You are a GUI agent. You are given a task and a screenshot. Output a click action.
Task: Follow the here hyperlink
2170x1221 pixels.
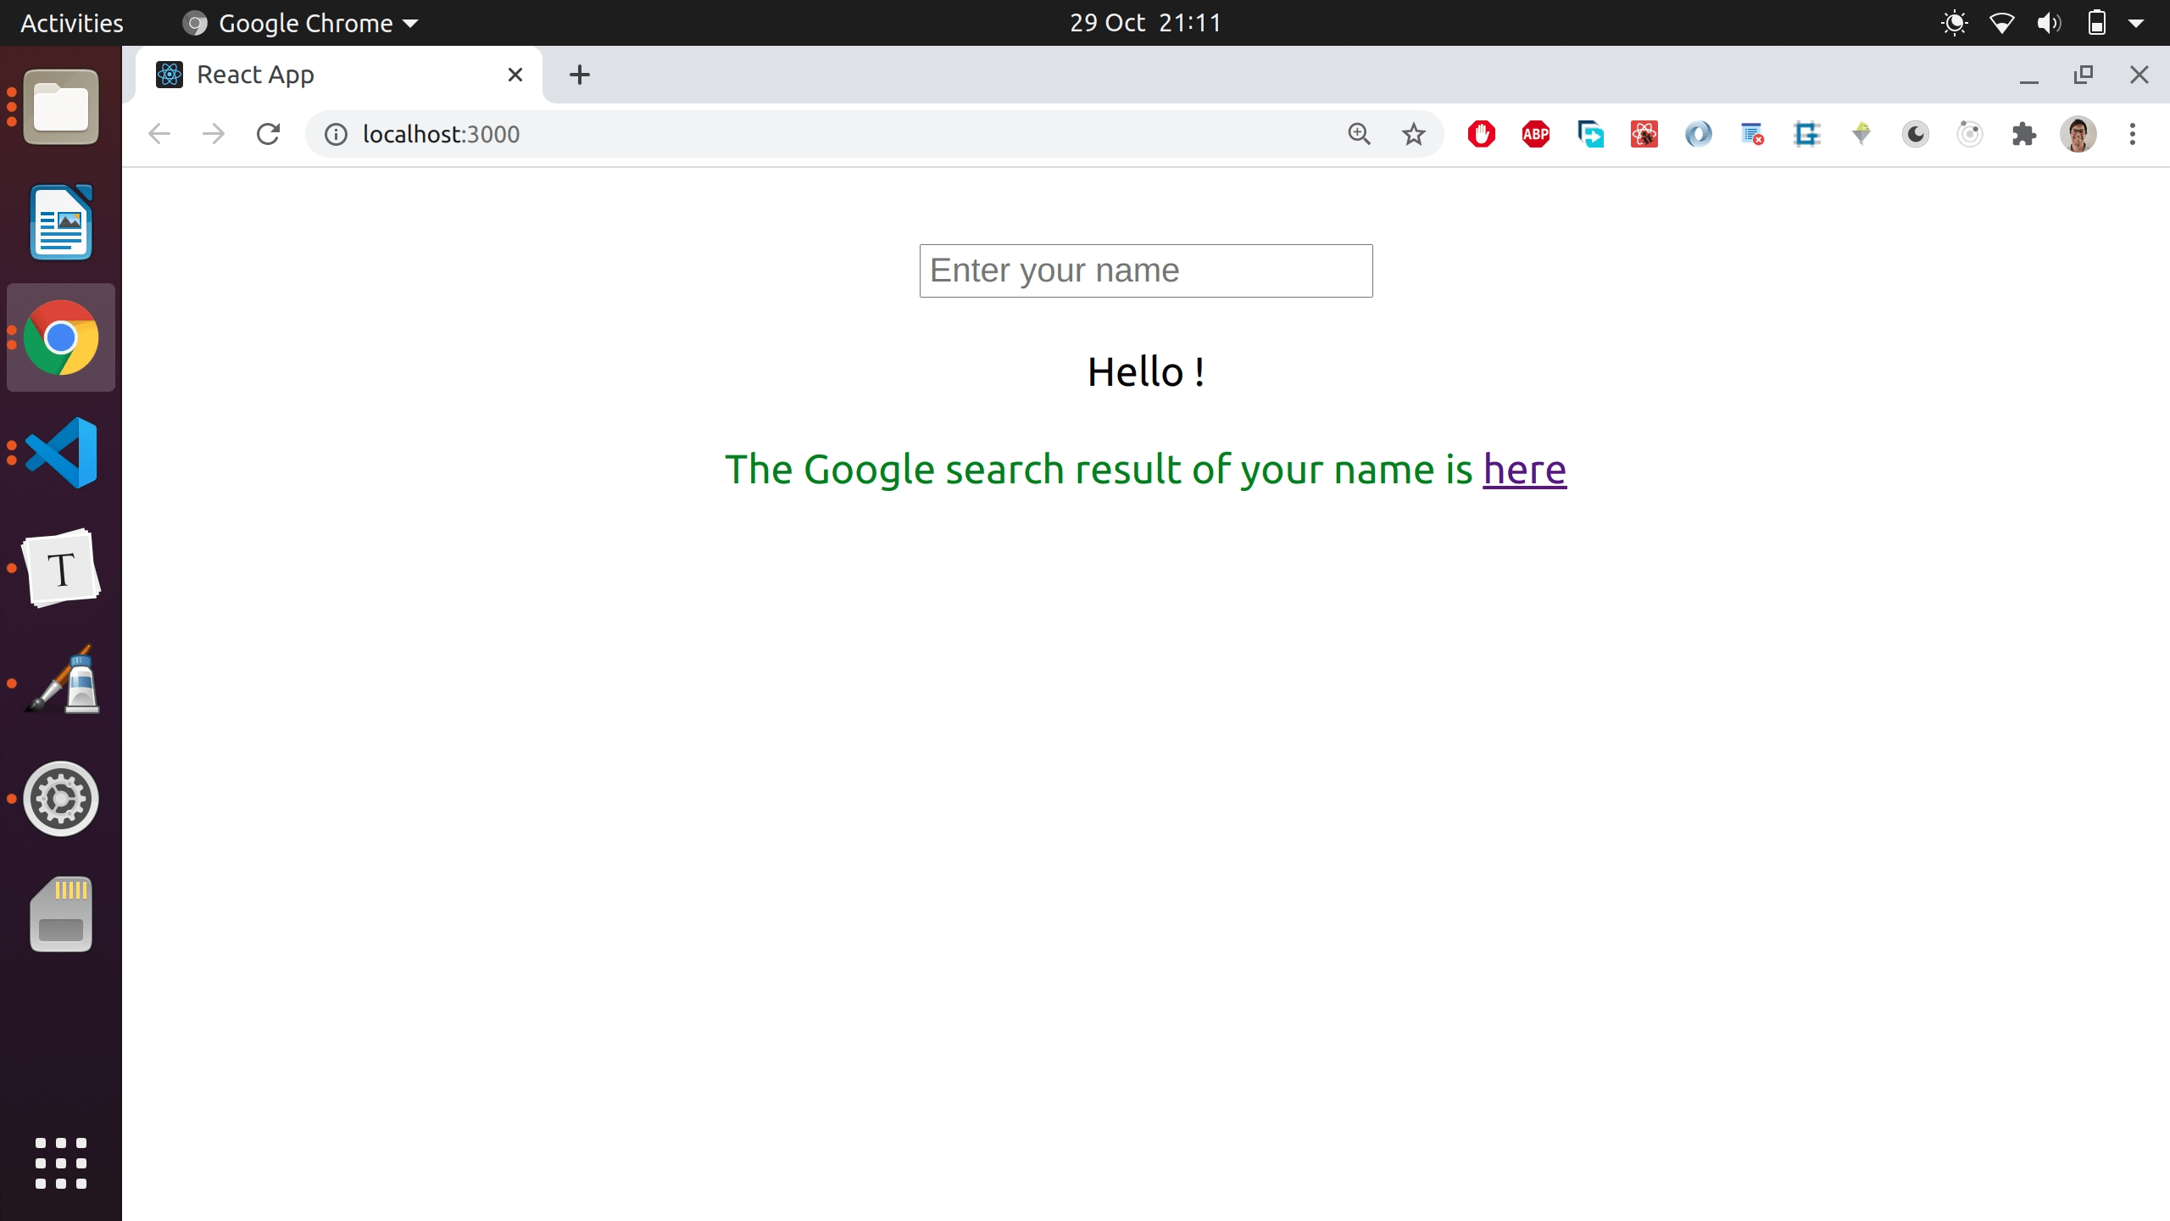tap(1523, 468)
